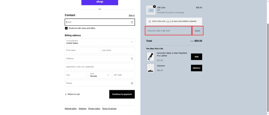The height and width of the screenshot is (115, 269).
Task: Click the back chevron beside Return to cart
Action: (x=66, y=94)
